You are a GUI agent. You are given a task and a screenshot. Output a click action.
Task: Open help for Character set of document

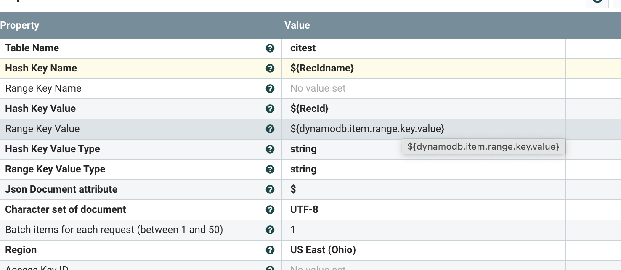click(x=271, y=209)
